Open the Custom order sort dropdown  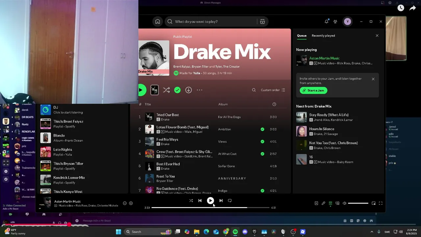pyautogui.click(x=273, y=90)
